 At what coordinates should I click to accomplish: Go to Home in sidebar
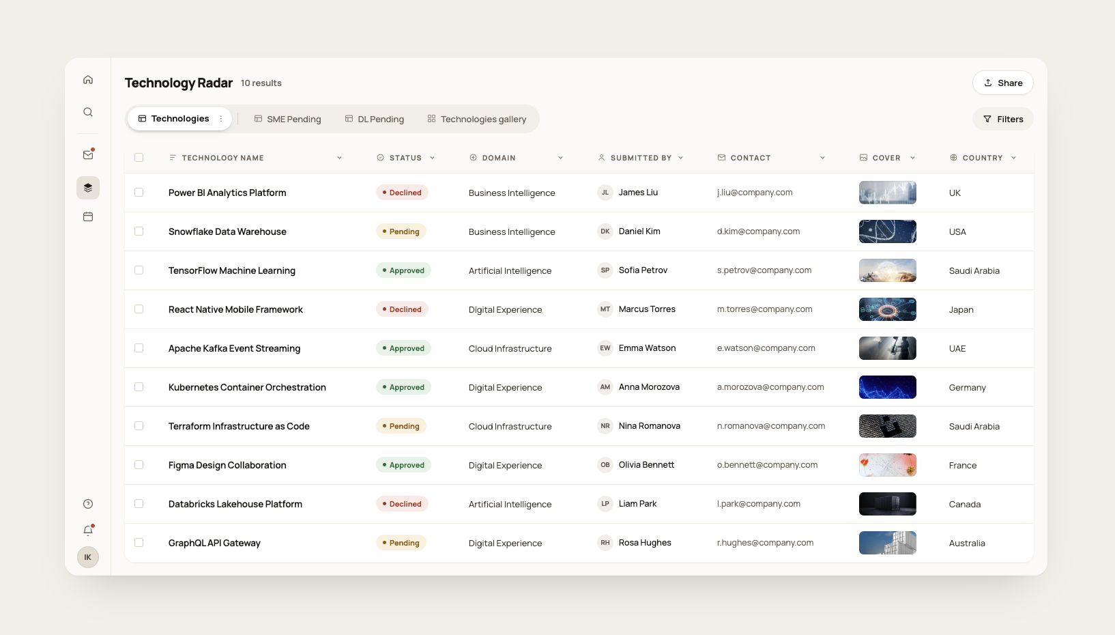88,80
